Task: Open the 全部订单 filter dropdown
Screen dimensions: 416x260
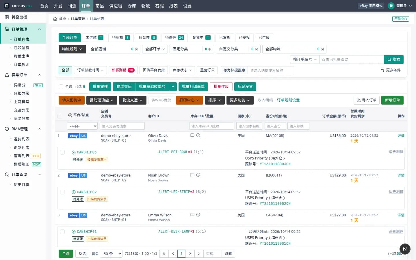Action: pyautogui.click(x=155, y=49)
